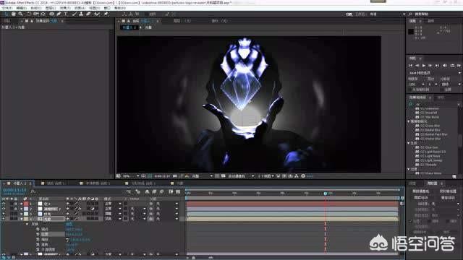Select the first composition tab in timeline

pyautogui.click(x=18, y=183)
